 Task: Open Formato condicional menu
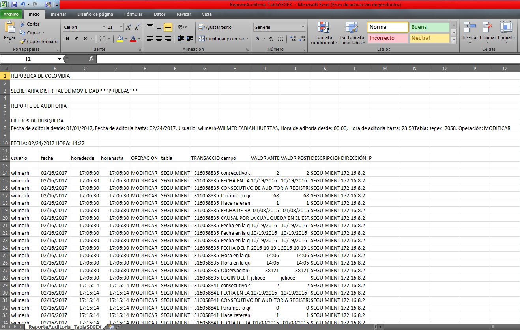pyautogui.click(x=324, y=33)
